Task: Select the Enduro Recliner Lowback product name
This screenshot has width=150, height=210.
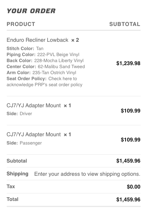Action: click(38, 40)
